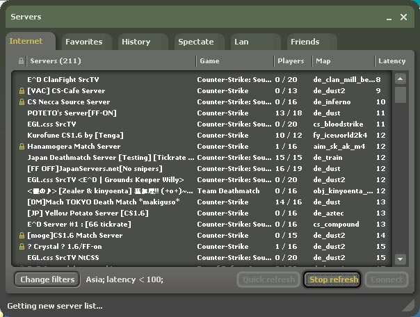Click the Team Deathmatch game cell
The height and width of the screenshot is (317, 420).
(228, 191)
